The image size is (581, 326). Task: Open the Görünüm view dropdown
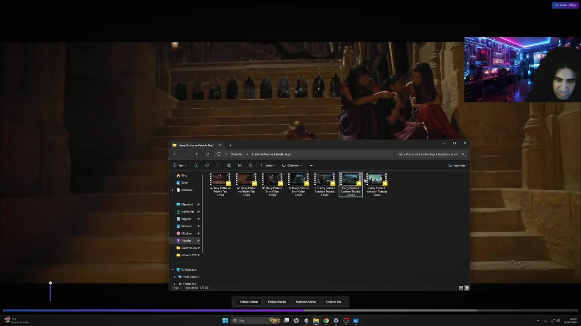292,165
